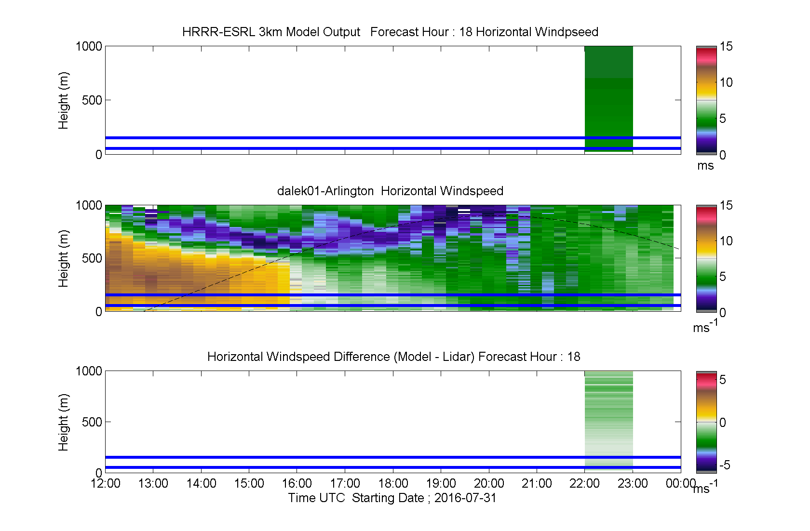The height and width of the screenshot is (531, 810).
Task: Click the 1000 height tick on top plot
Action: click(x=89, y=46)
